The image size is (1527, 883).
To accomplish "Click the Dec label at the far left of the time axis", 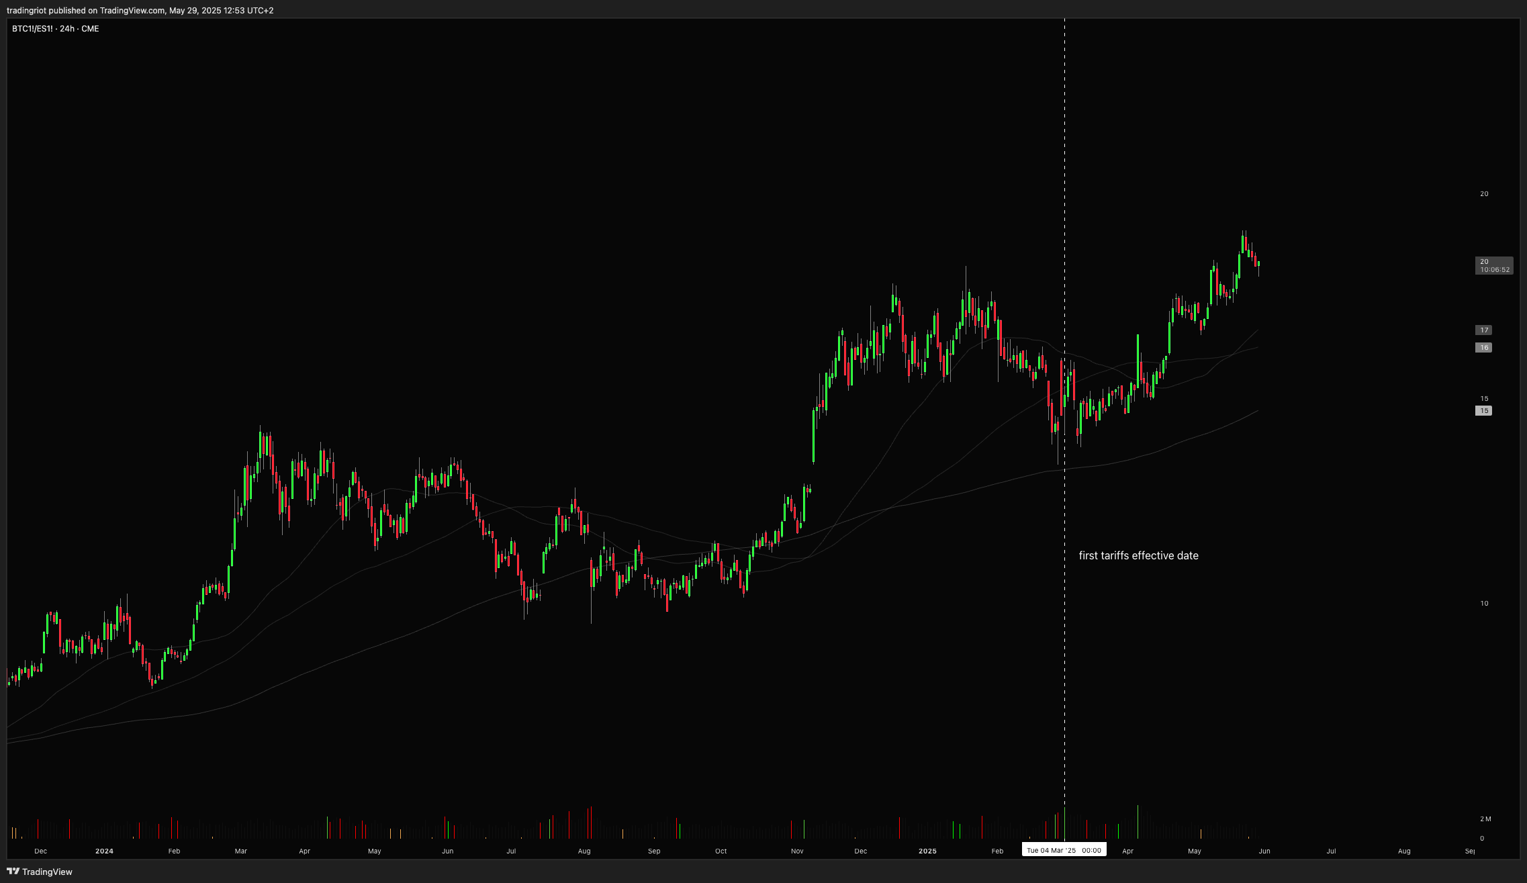I will [40, 851].
